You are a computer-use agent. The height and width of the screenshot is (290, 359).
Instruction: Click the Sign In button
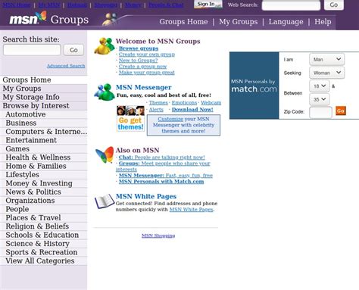pyautogui.click(x=208, y=4)
